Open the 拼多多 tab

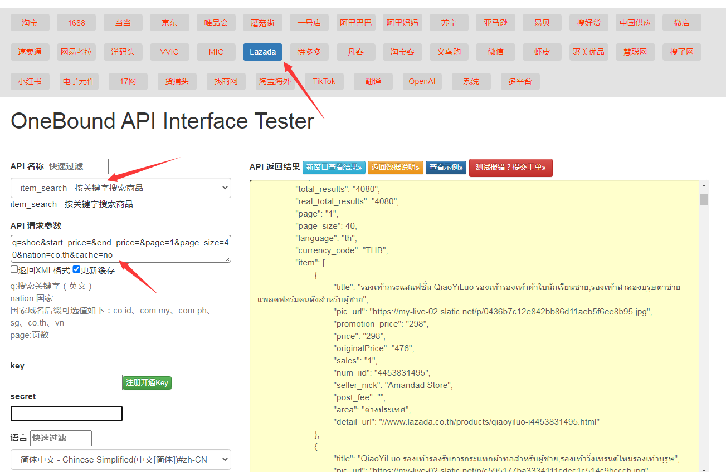click(x=309, y=52)
